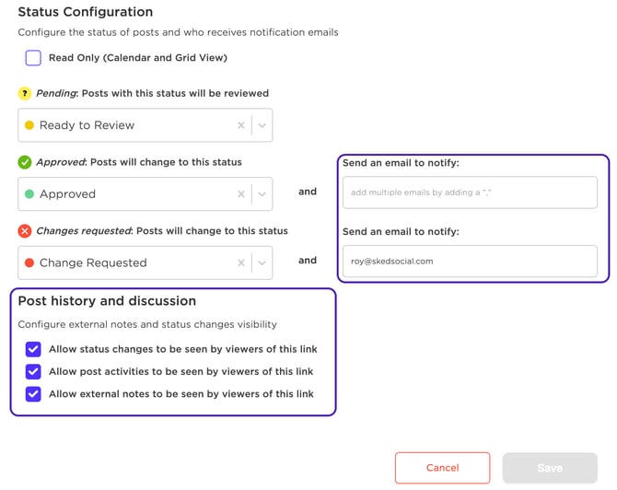The height and width of the screenshot is (490, 617).
Task: Enable Read Only calendar and grid view
Action: point(33,58)
